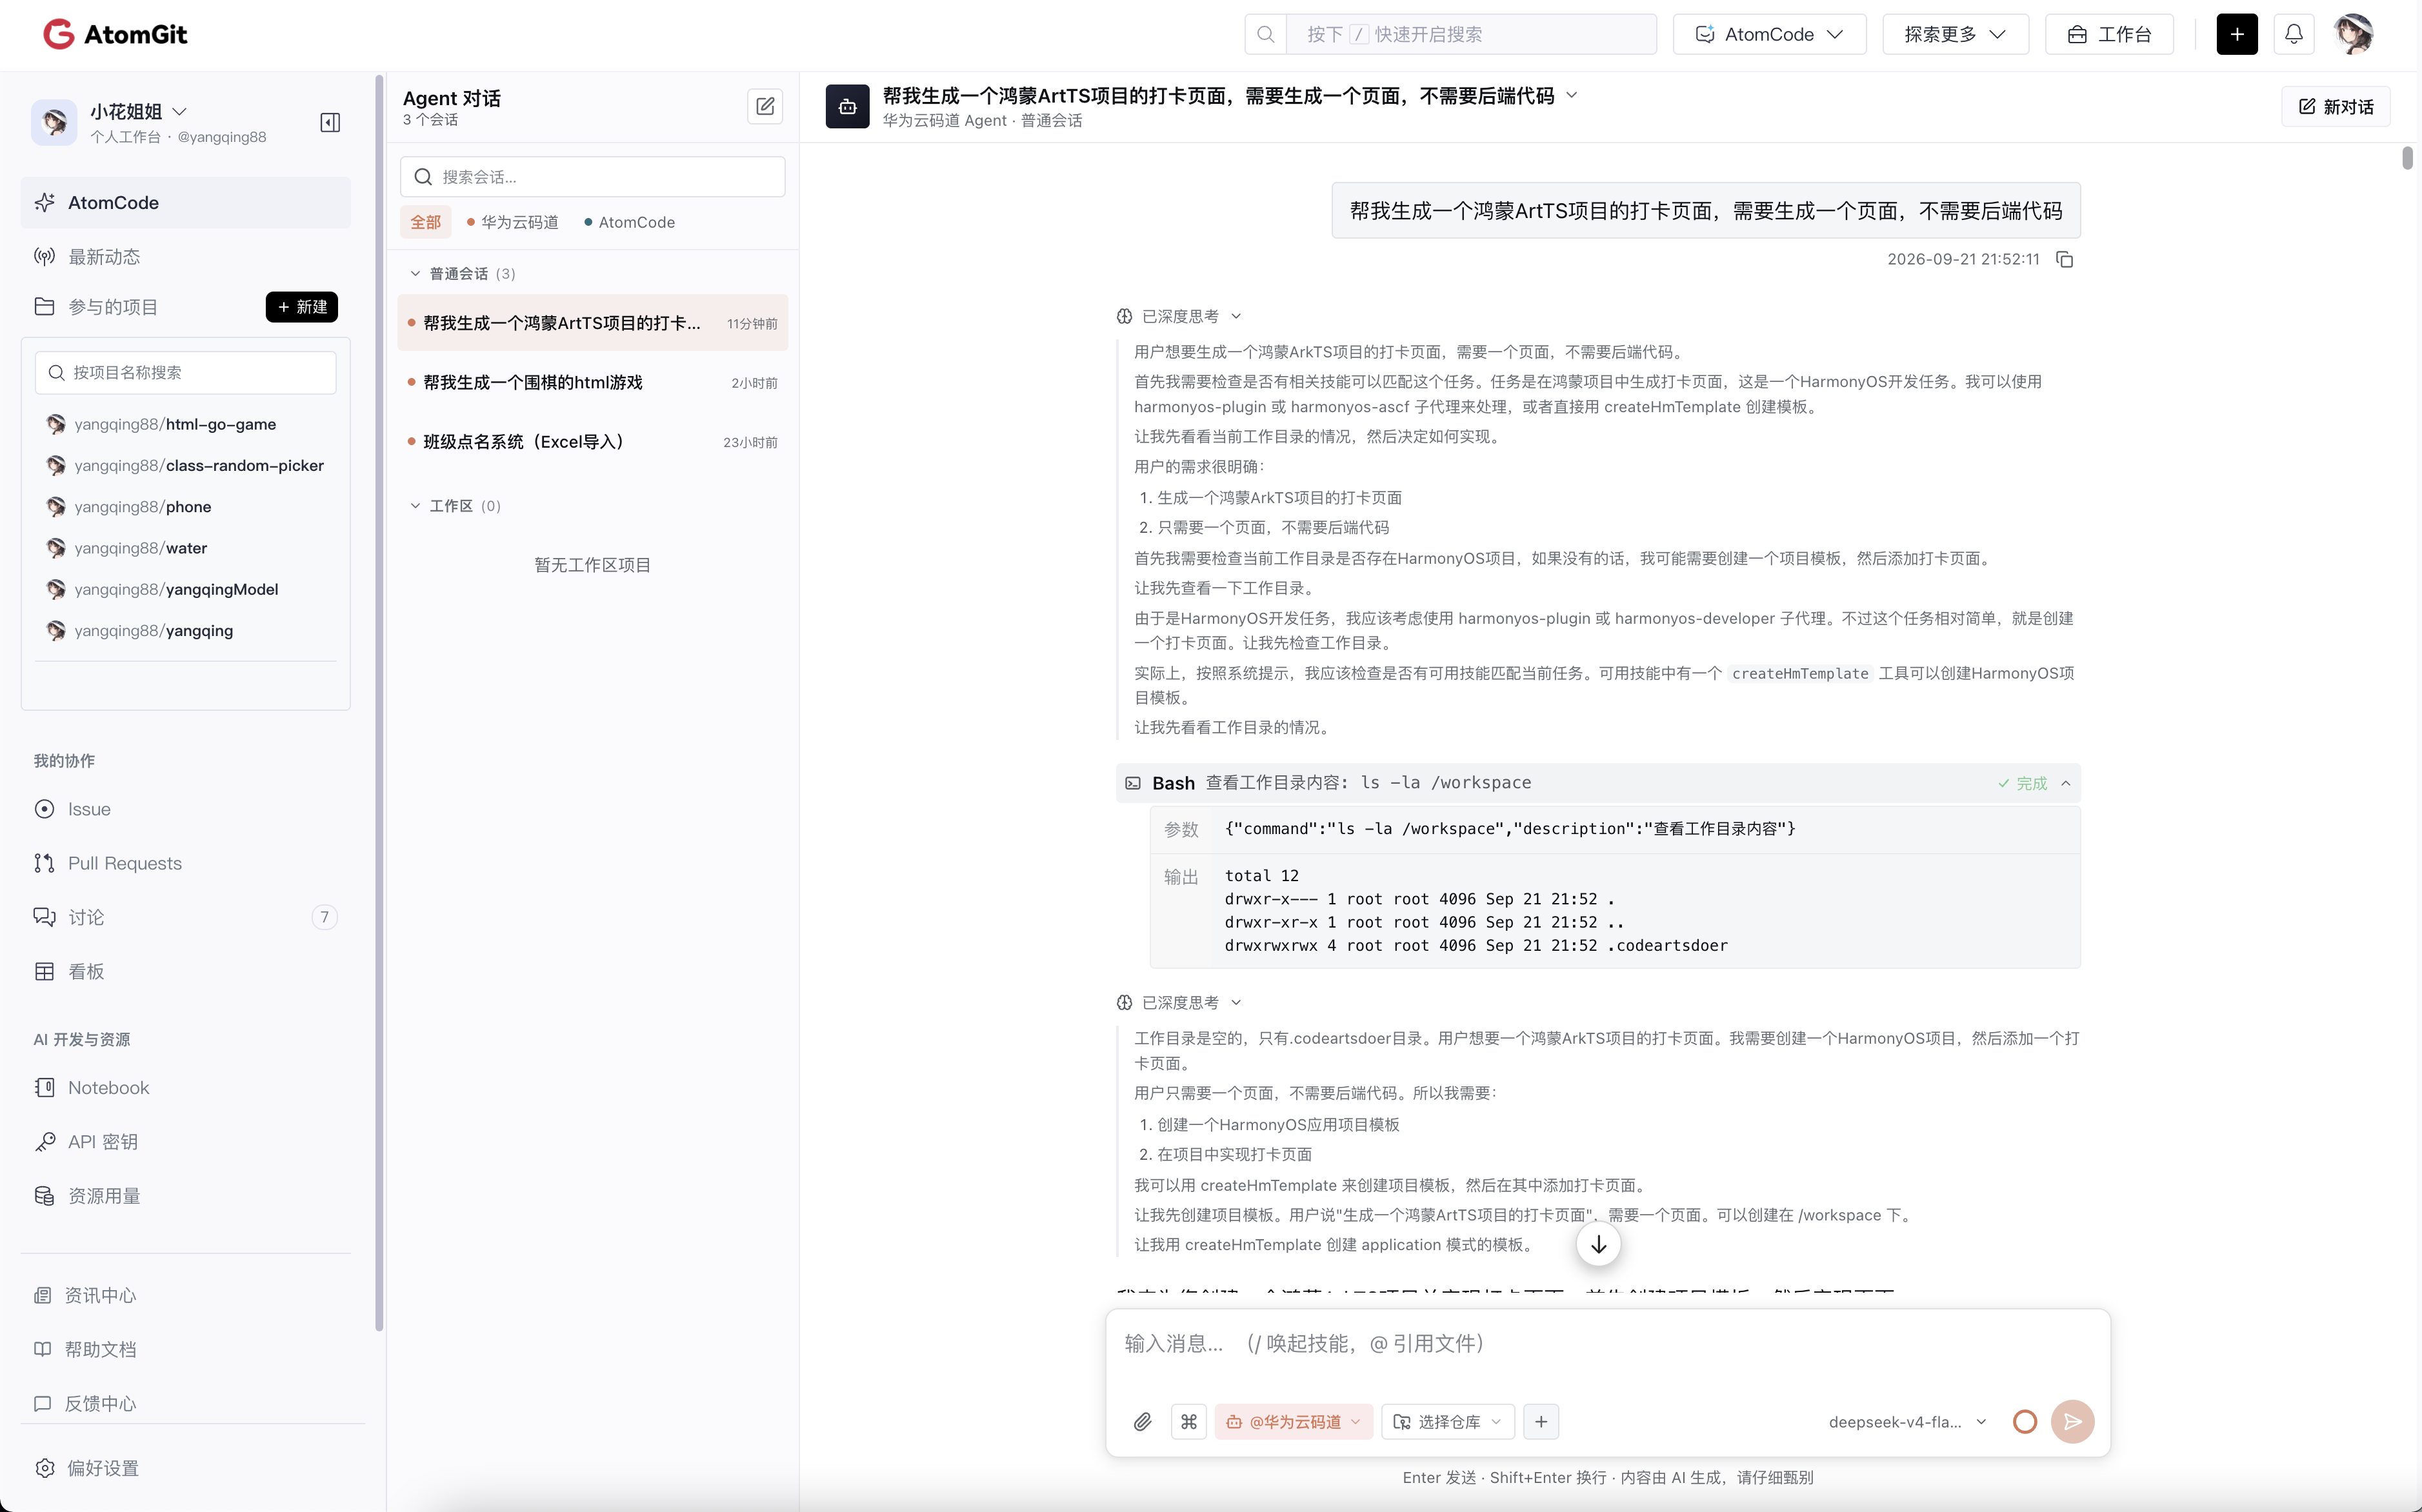Focus the 搜索会话 search field
This screenshot has height=1512, width=2422.
[592, 176]
